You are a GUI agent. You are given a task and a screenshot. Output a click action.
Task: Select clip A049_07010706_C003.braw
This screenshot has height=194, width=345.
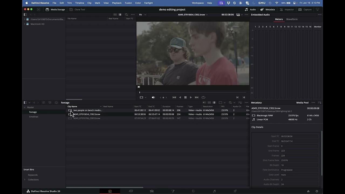point(87,118)
